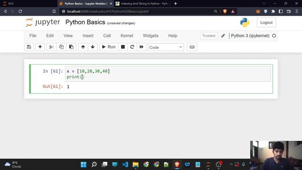
Task: Open Brave Shields lion icon
Action: pyautogui.click(x=225, y=11)
